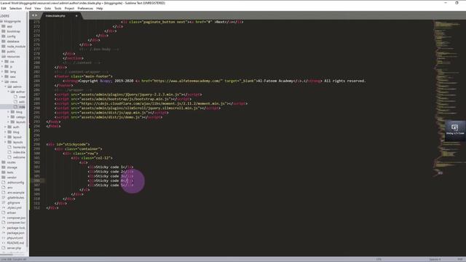Click the .styleci.yml file icon

4,208
